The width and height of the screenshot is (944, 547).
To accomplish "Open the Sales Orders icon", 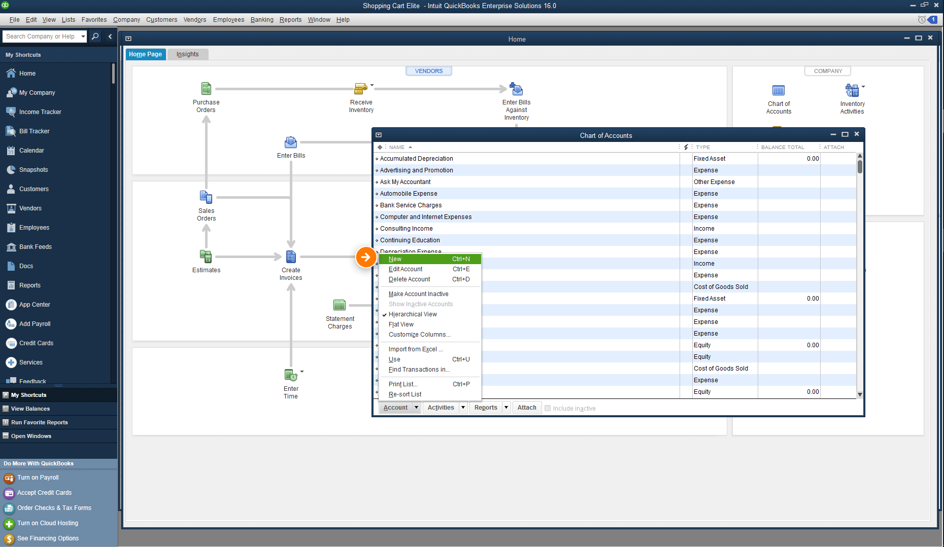I will pos(206,197).
